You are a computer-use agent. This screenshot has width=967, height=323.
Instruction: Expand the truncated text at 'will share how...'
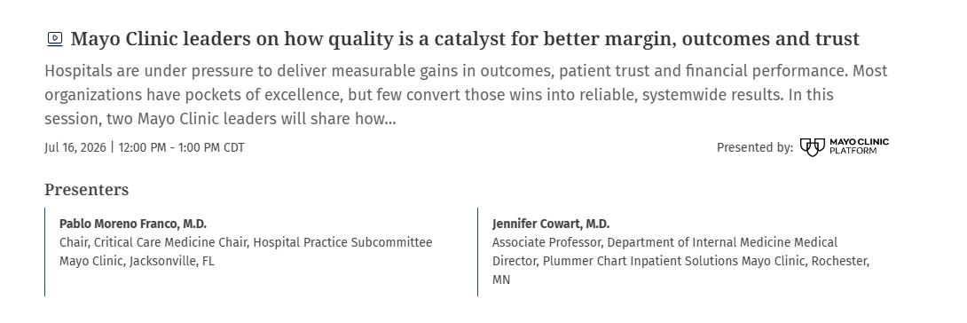pyautogui.click(x=338, y=119)
